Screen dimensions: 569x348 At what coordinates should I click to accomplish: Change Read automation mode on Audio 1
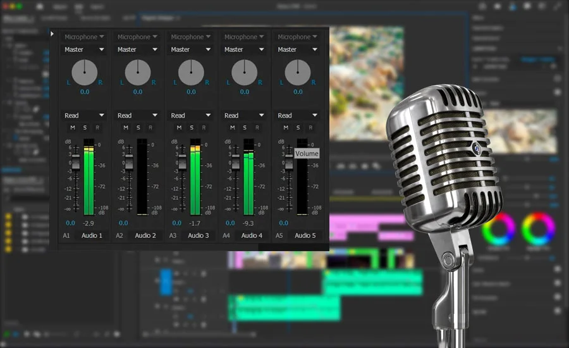pos(84,115)
